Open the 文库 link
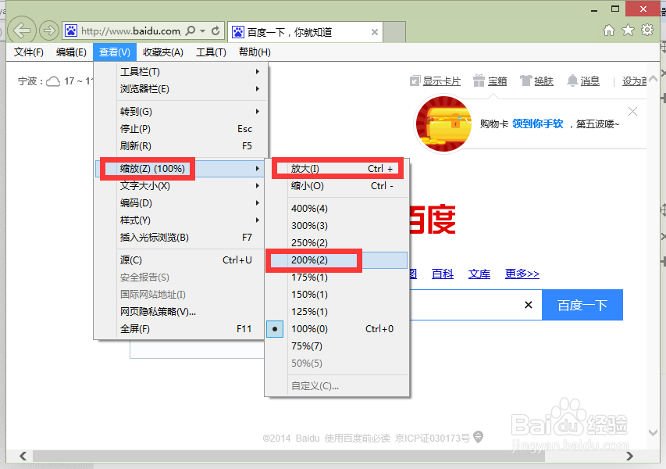The width and height of the screenshot is (666, 469). [x=479, y=274]
